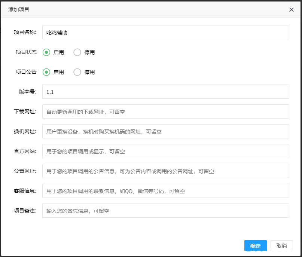
Task: Click the 下载网址 label text
Action: (25, 111)
